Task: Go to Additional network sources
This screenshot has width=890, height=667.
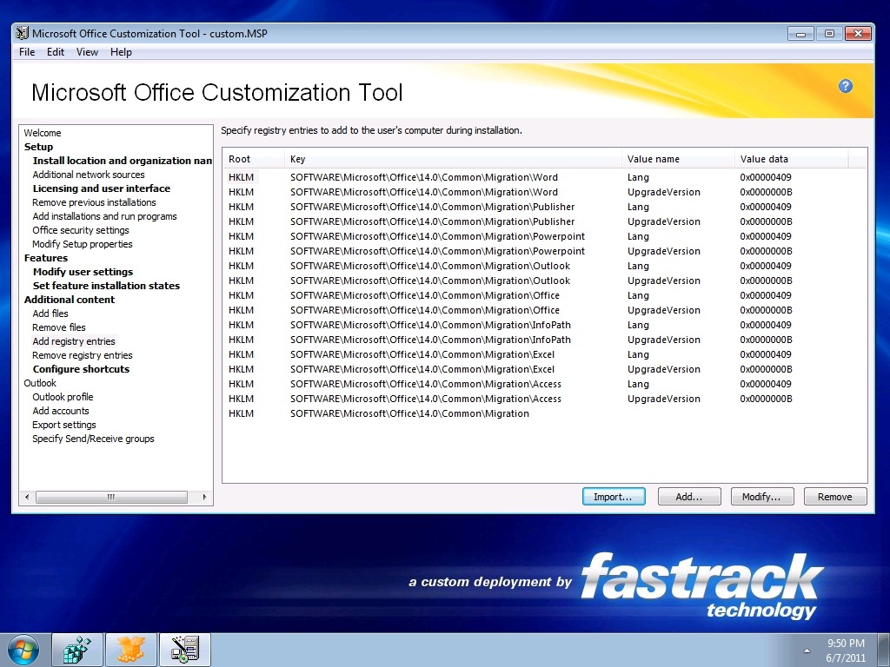Action: pos(89,175)
